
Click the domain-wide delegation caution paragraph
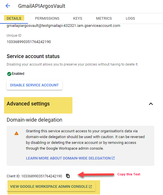click(x=85, y=140)
